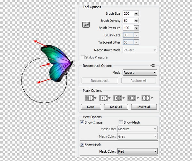Open the Mesh Color dropdown
192x161 pixels.
click(138, 136)
